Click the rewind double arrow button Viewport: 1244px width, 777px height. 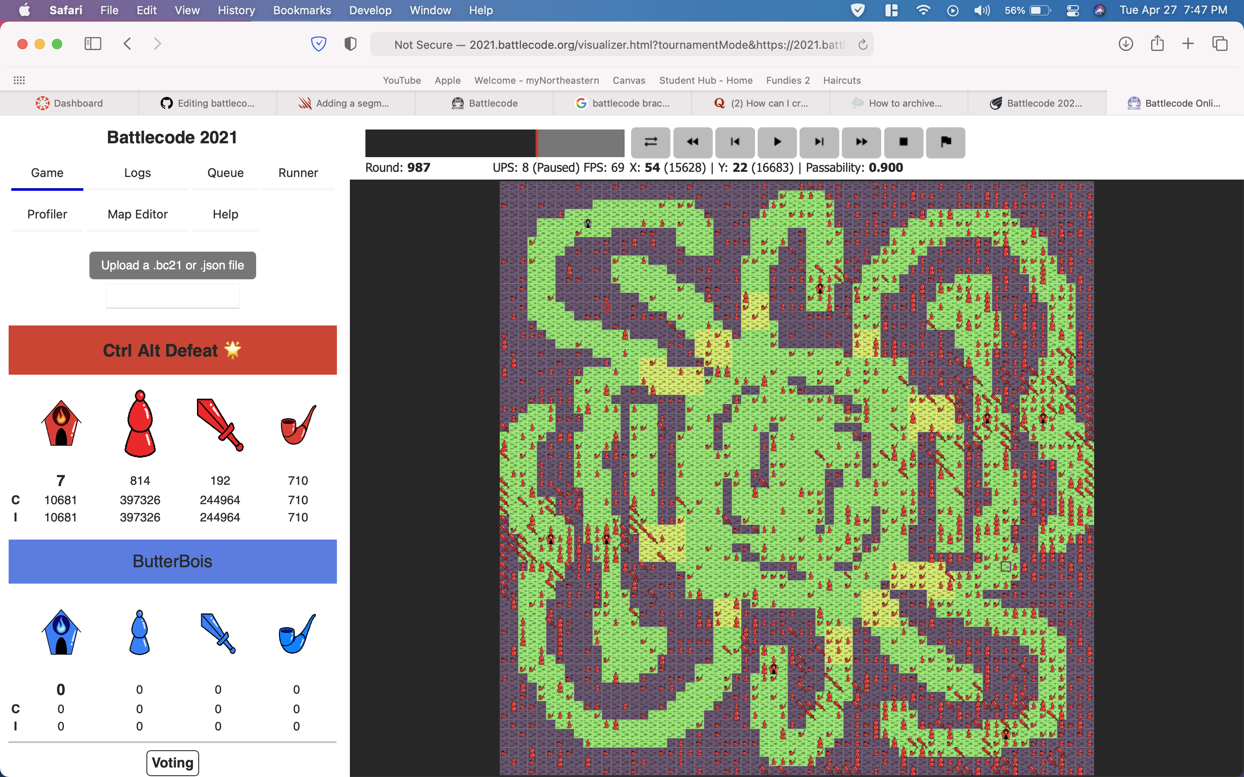click(692, 142)
